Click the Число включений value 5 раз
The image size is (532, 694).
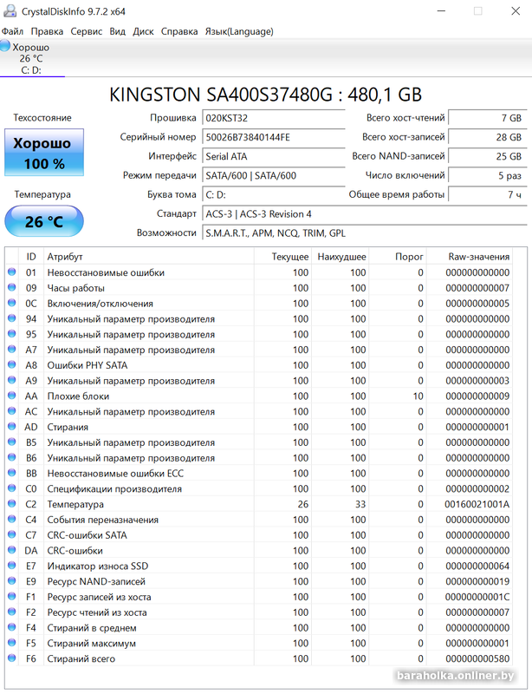coord(487,175)
